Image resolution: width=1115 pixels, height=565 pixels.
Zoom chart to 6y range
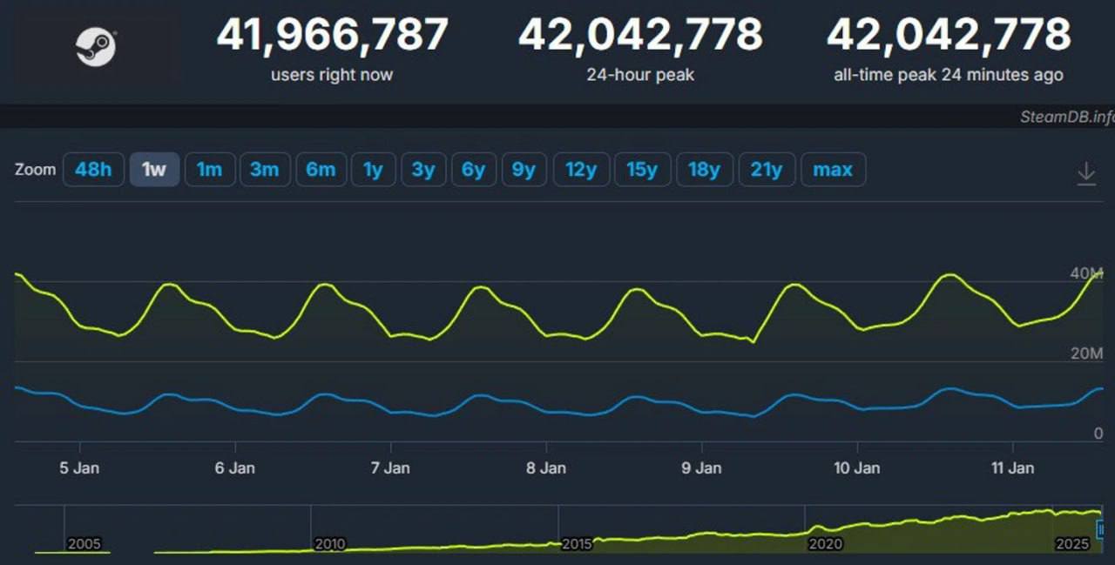(x=473, y=170)
